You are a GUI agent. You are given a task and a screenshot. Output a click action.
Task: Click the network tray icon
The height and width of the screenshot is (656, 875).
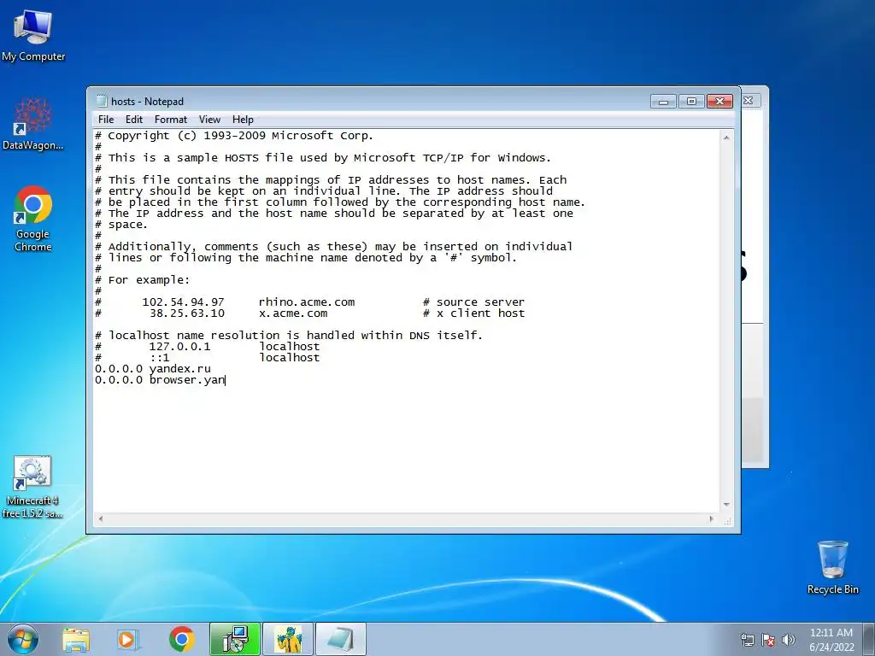click(747, 640)
